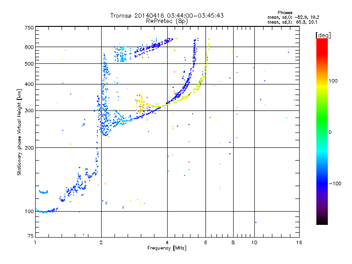Click the y-axis tick label '400'
This screenshot has width=352, height=264.
point(29,84)
